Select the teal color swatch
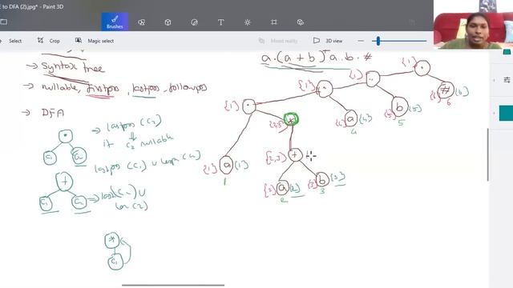This screenshot has height=288, width=513. (506, 114)
